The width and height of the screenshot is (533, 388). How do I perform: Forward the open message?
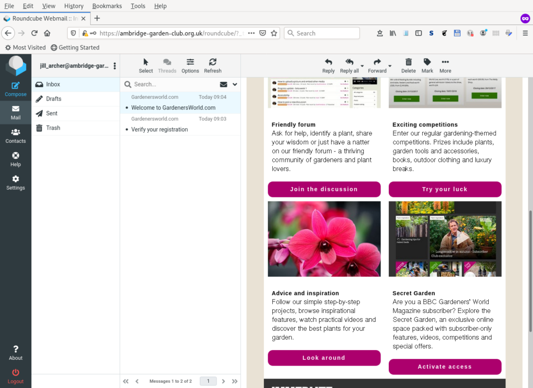(377, 66)
